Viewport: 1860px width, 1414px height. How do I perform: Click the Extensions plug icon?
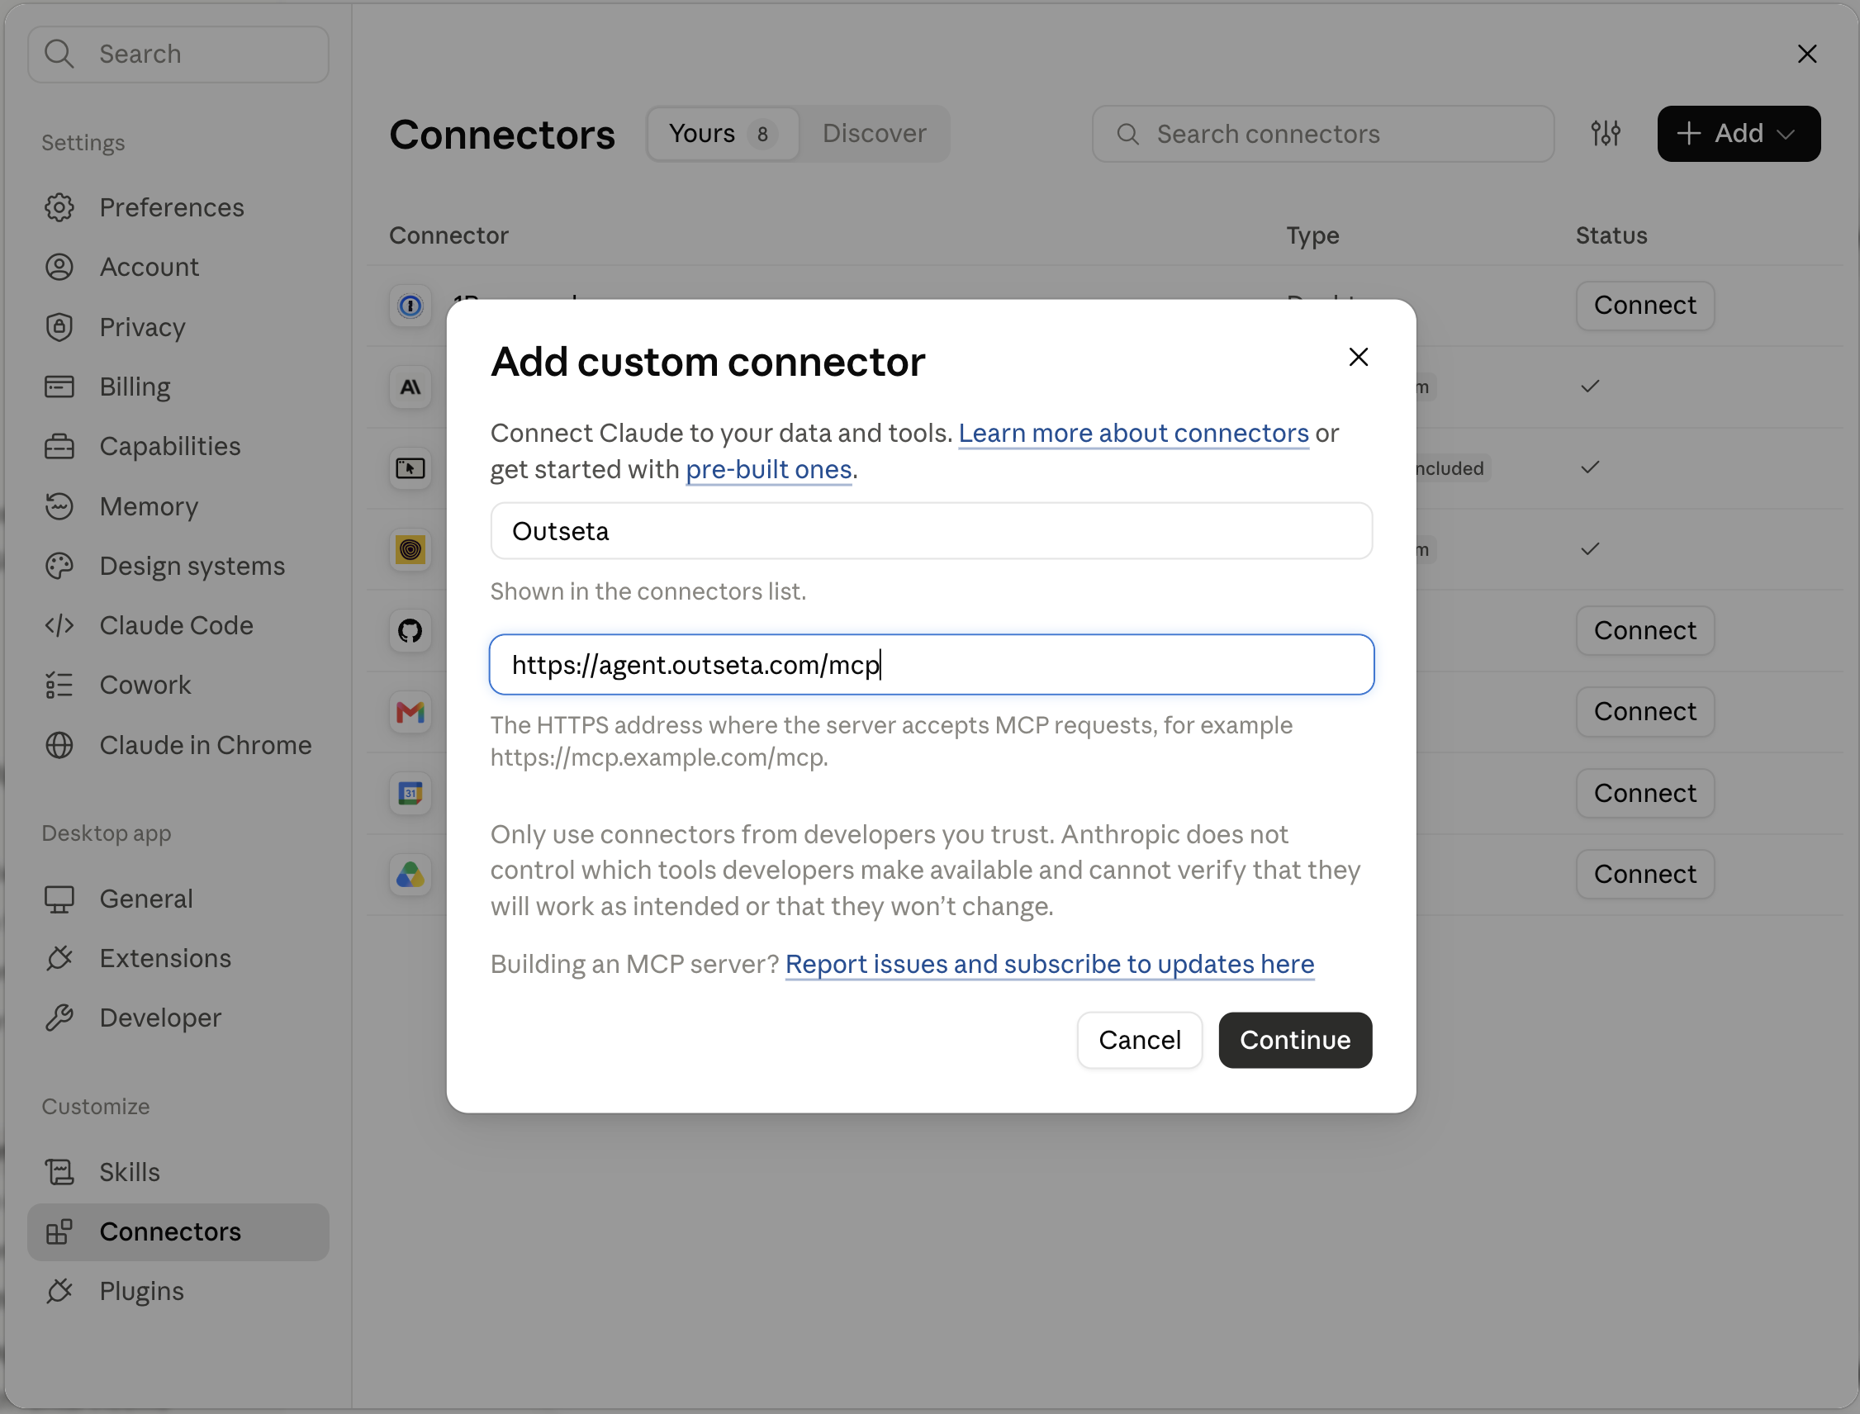point(59,958)
